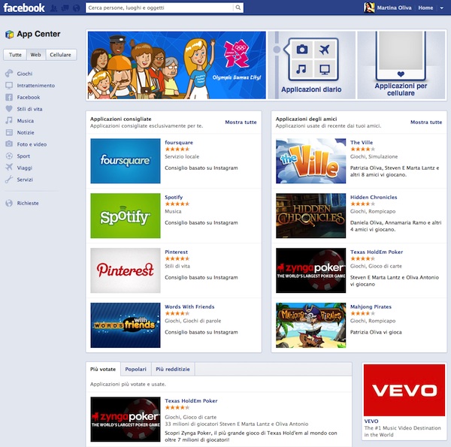Open Hidden Chronicles title link
The width and height of the screenshot is (451, 447).
click(x=374, y=197)
